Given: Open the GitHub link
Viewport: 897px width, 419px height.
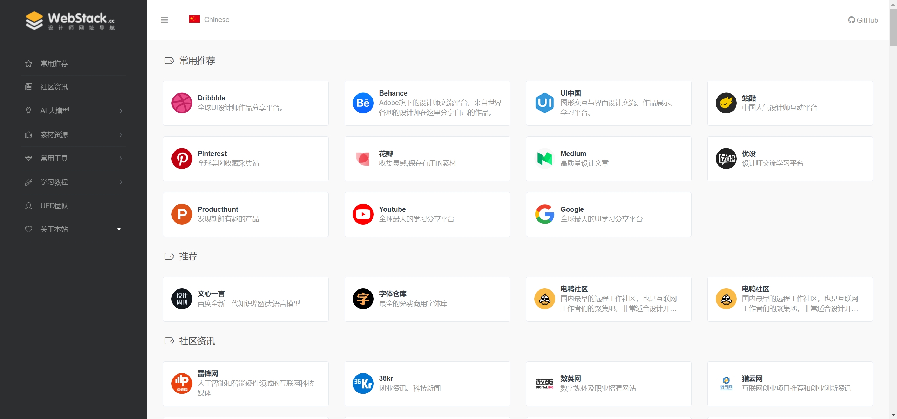Looking at the screenshot, I should (x=863, y=20).
